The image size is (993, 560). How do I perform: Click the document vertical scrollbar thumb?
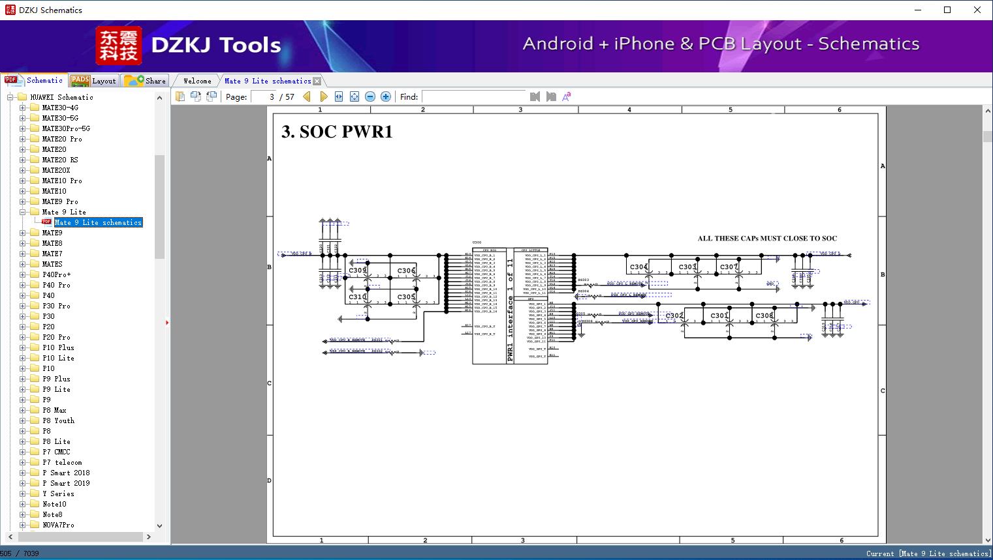click(987, 136)
